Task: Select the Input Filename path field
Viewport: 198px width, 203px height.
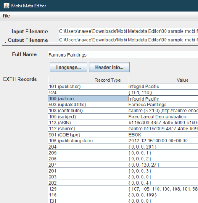Action: (x=128, y=31)
